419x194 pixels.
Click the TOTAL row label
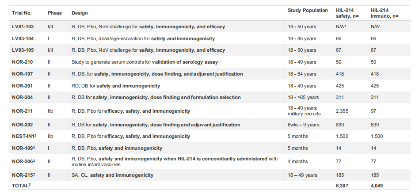coord(22,186)
